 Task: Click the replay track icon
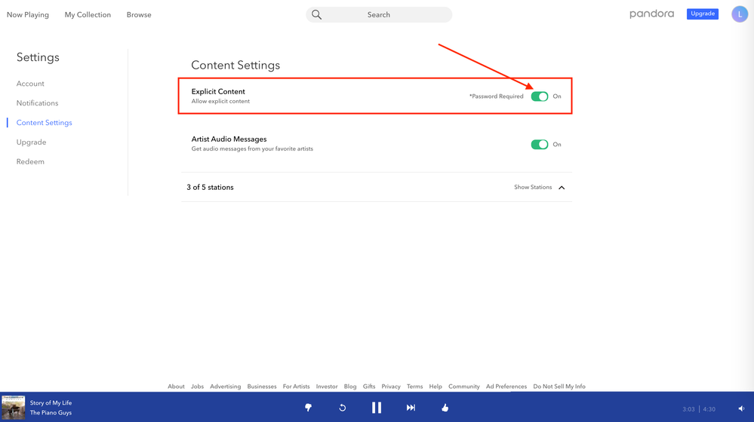coord(342,408)
